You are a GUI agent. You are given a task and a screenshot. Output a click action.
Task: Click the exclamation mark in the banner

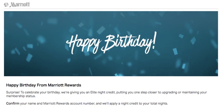(154, 40)
